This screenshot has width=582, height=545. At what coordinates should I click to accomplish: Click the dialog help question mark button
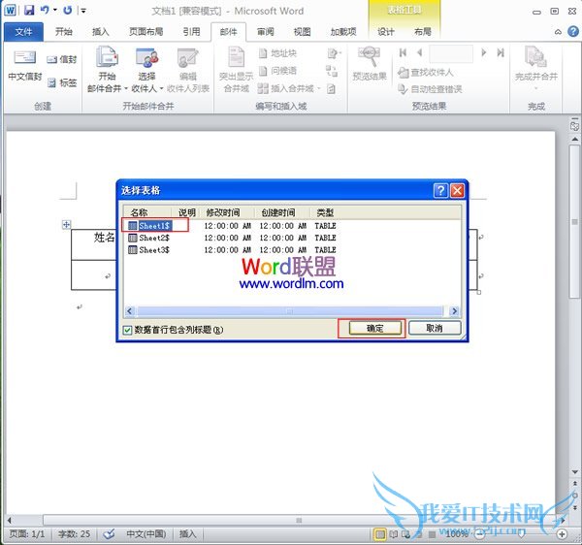440,191
